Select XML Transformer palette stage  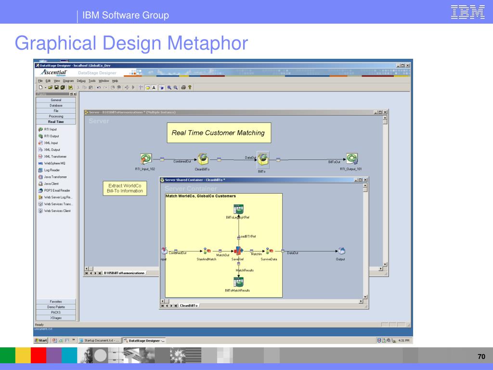click(52, 157)
